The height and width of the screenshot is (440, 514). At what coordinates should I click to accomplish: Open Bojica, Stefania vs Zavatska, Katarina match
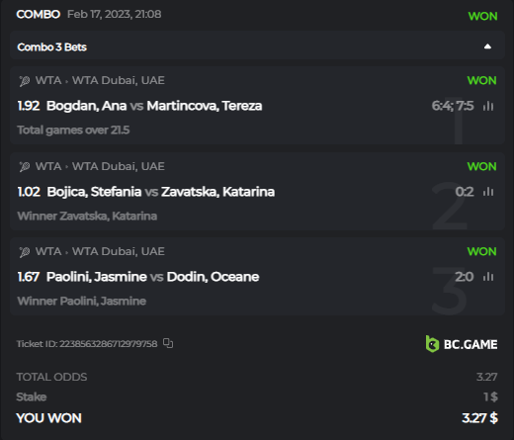(160, 192)
